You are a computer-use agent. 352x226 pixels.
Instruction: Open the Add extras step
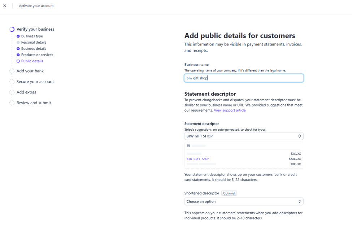click(26, 92)
